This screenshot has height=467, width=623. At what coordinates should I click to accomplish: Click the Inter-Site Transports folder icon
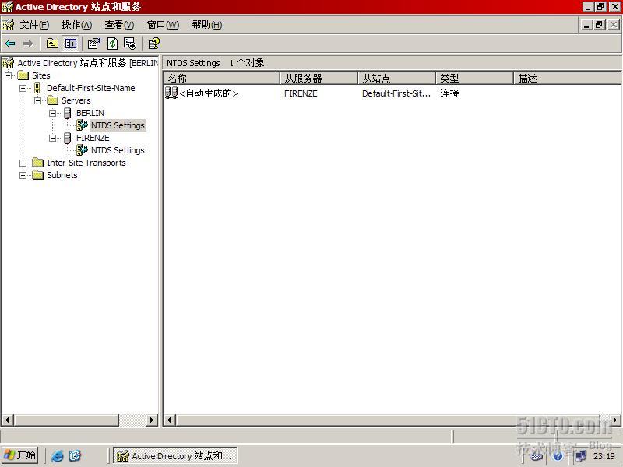37,163
